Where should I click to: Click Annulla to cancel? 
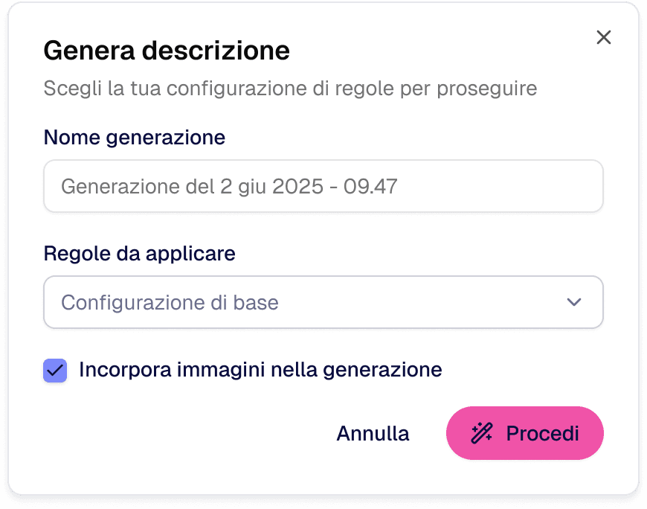pos(373,433)
